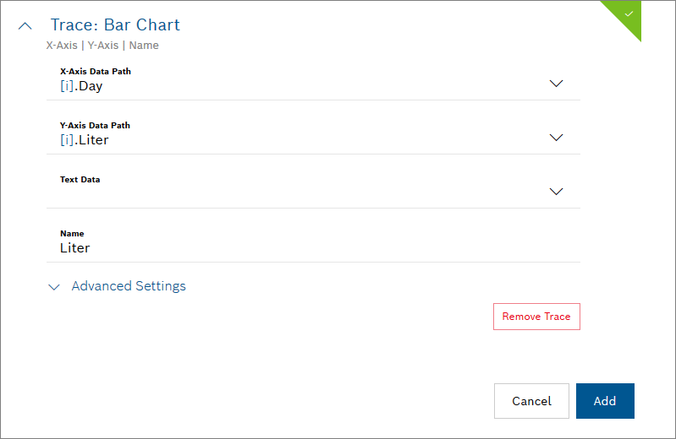
Task: Open the Y-Axis Data Path dropdown arrow
Action: (556, 138)
